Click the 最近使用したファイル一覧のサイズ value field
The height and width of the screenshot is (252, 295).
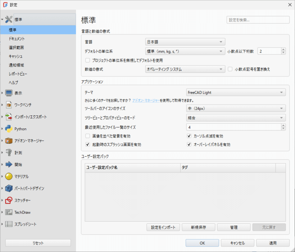coord(234,127)
